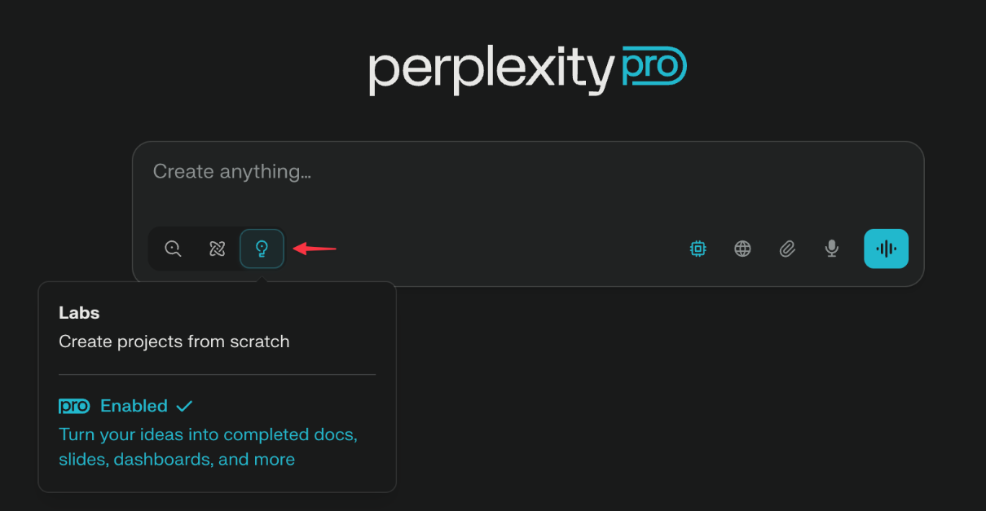Click the Perplexity pro logo

[527, 69]
